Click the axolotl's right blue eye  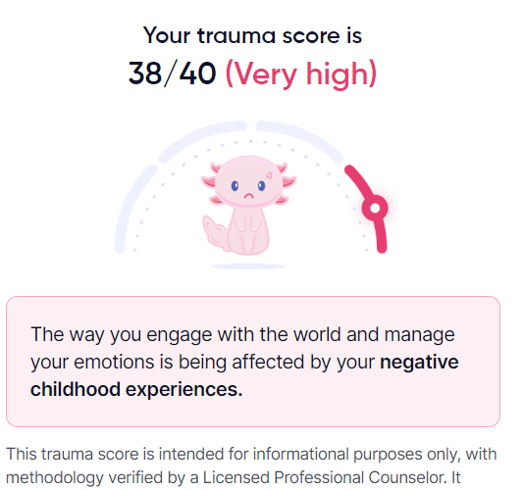[x=261, y=186]
